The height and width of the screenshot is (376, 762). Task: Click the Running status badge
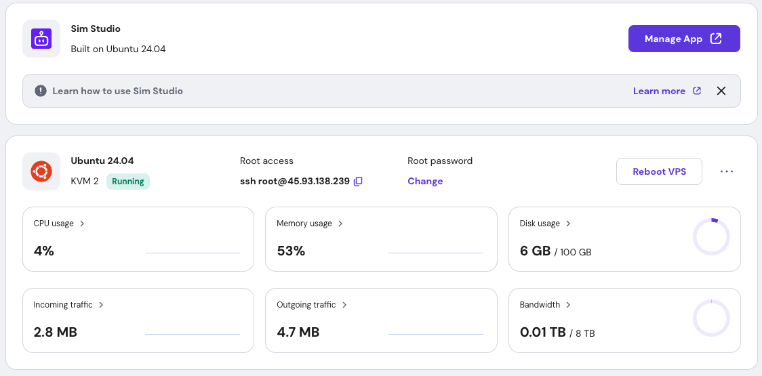(128, 182)
